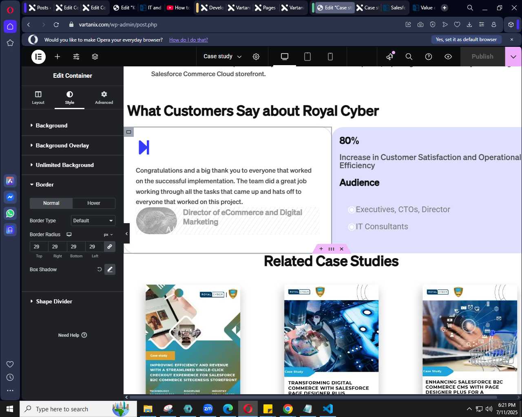Edit Left border radius field
The height and width of the screenshot is (417, 522).
tap(95, 247)
